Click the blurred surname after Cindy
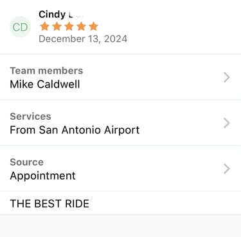The height and width of the screenshot is (237, 241). point(78,15)
